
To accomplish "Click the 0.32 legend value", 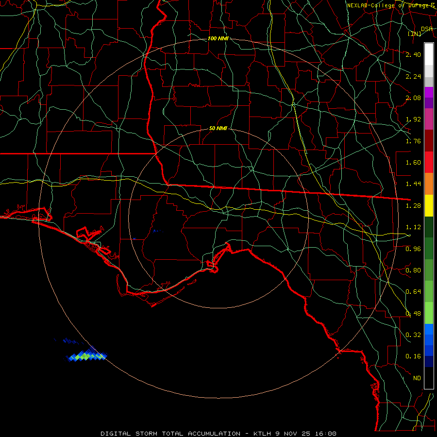I will (413, 335).
